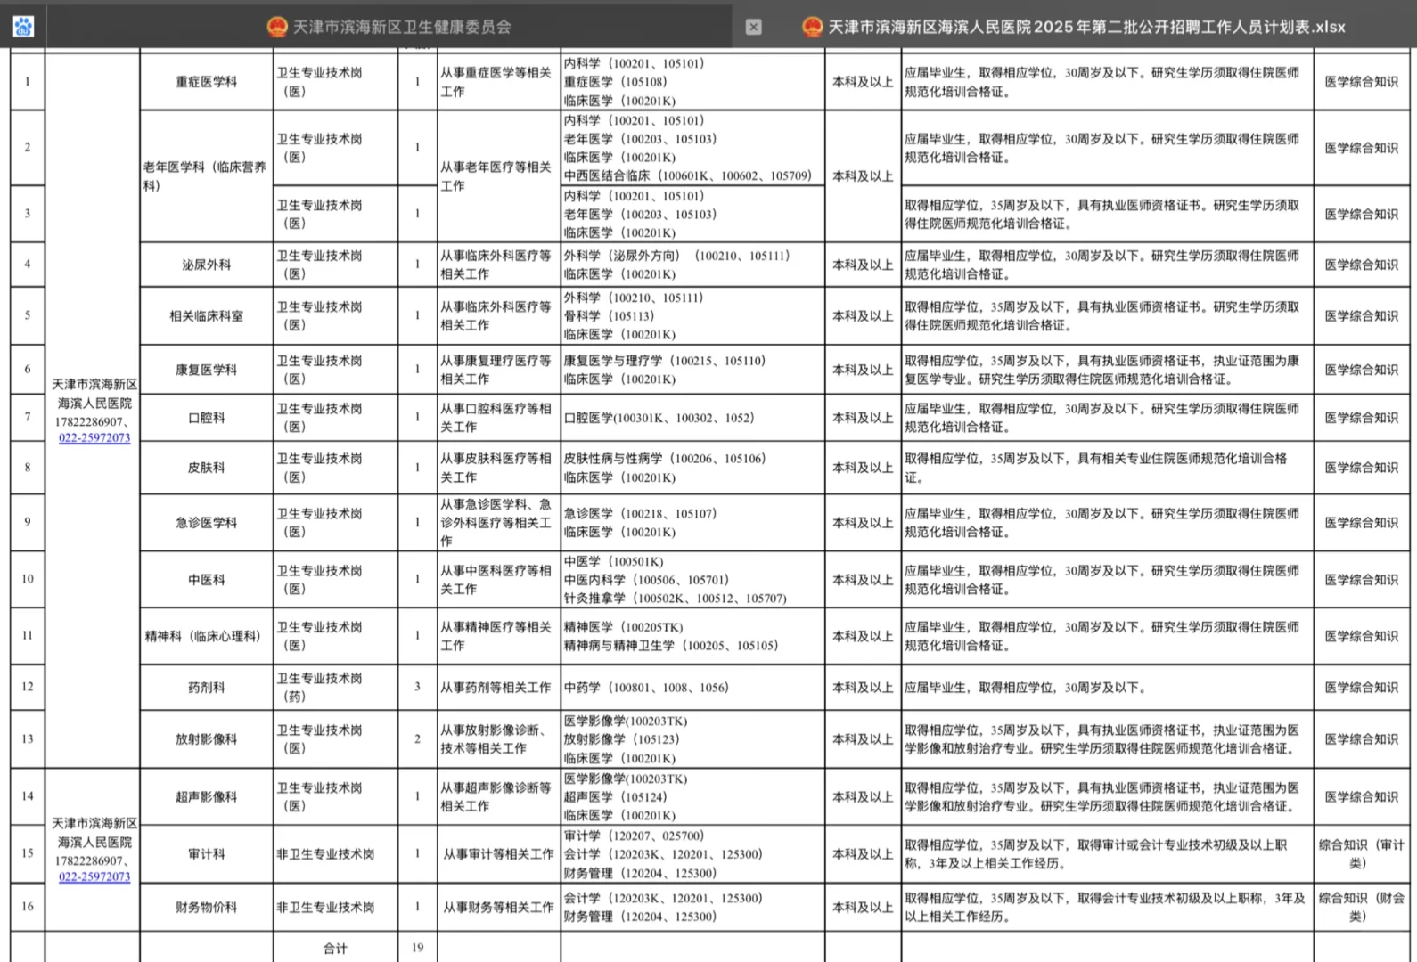Click the 精神科（临床心理科） cell
The width and height of the screenshot is (1417, 962).
(207, 636)
